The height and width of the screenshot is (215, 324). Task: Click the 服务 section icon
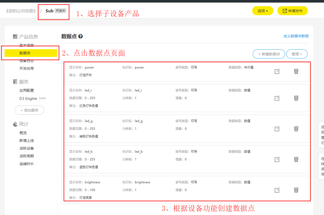[x=15, y=82]
